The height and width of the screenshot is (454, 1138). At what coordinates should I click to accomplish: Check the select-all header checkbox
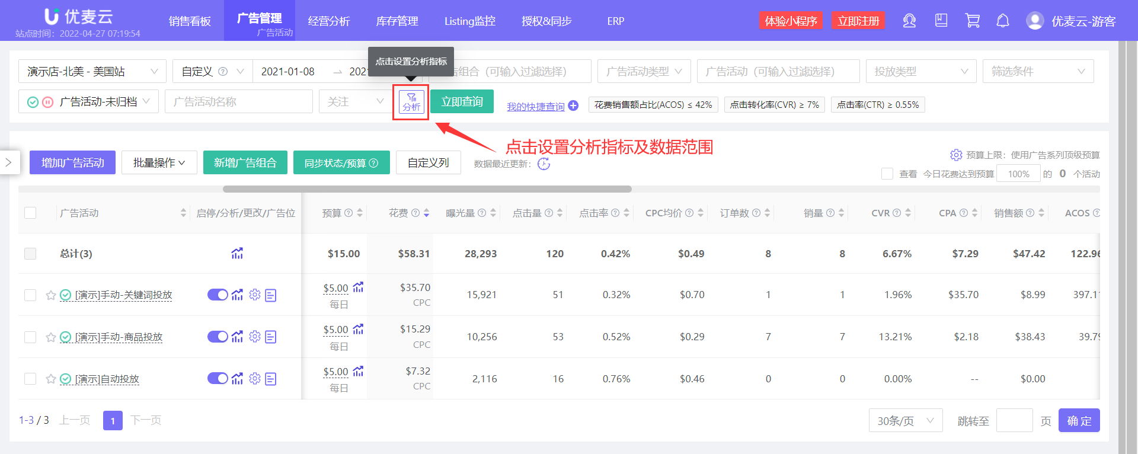pyautogui.click(x=30, y=213)
